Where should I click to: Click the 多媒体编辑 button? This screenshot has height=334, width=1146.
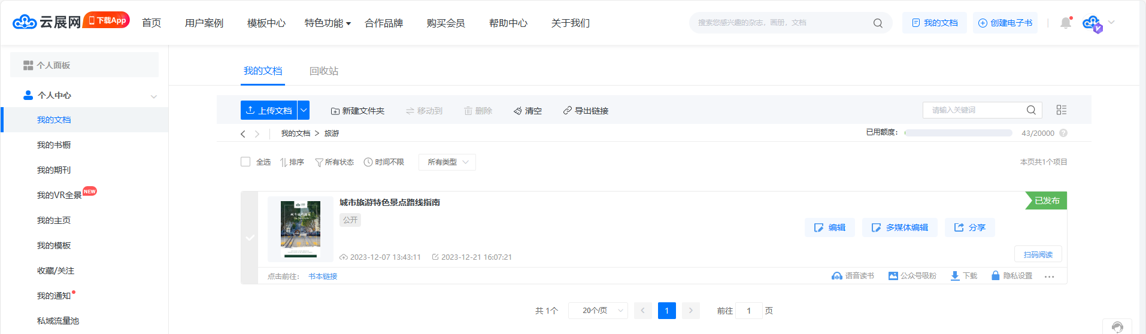(x=899, y=227)
